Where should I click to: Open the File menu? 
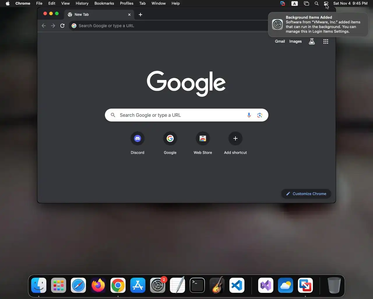click(x=39, y=4)
